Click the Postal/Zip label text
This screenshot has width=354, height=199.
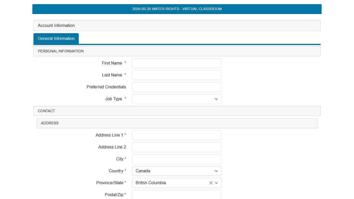coord(114,195)
